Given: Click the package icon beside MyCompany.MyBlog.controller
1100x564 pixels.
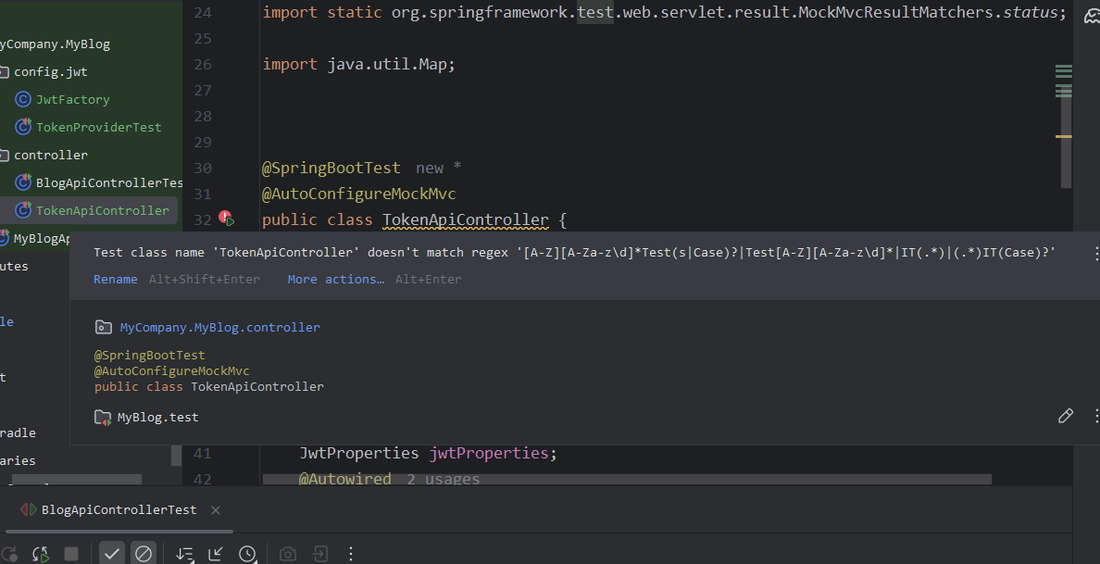Looking at the screenshot, I should tap(103, 327).
